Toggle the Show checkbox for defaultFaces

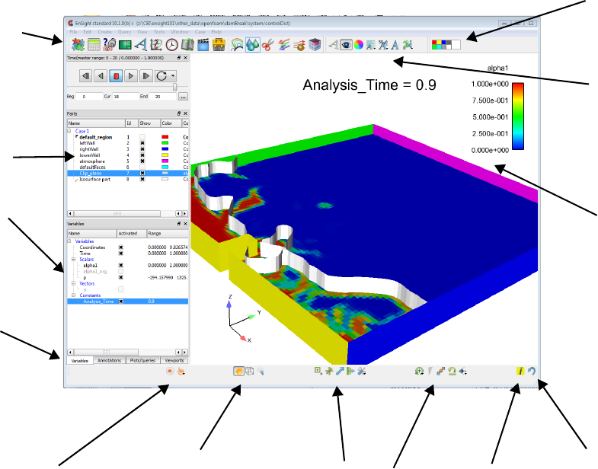[142, 167]
